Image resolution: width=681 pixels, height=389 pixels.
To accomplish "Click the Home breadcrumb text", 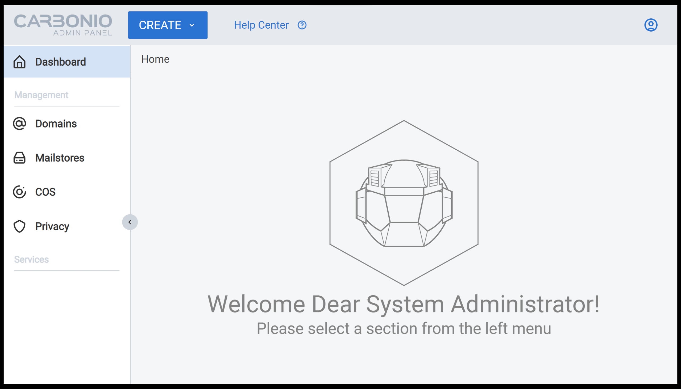I will tap(155, 59).
